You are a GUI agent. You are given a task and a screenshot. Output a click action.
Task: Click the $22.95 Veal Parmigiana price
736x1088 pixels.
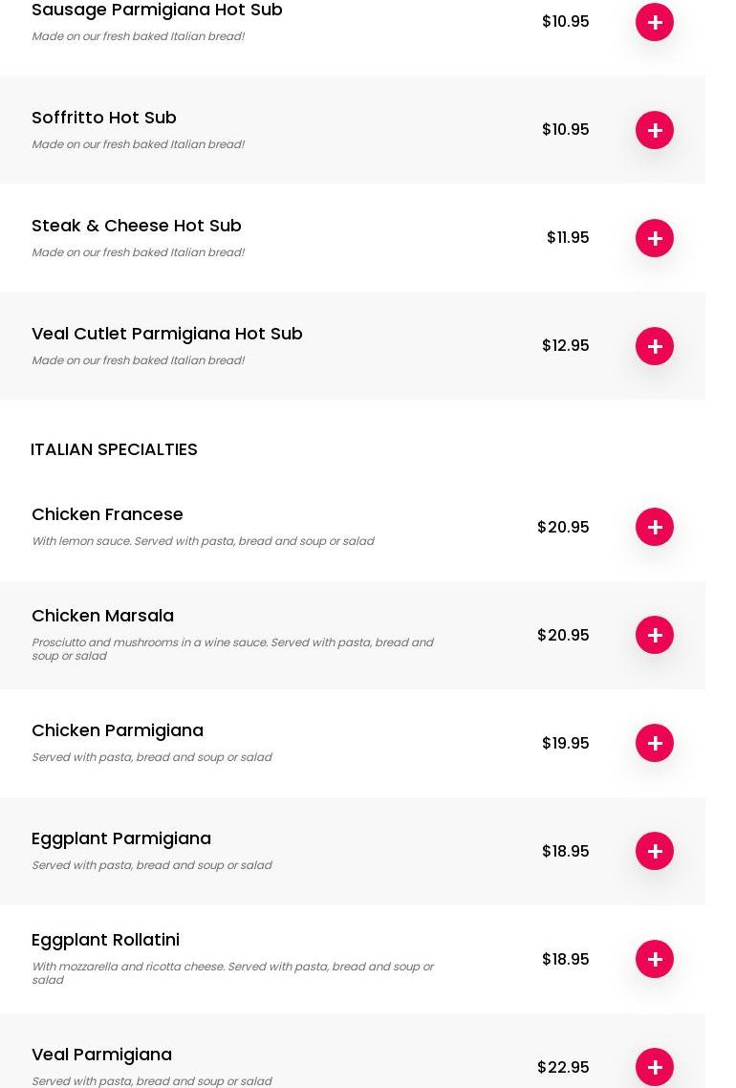563,1067
